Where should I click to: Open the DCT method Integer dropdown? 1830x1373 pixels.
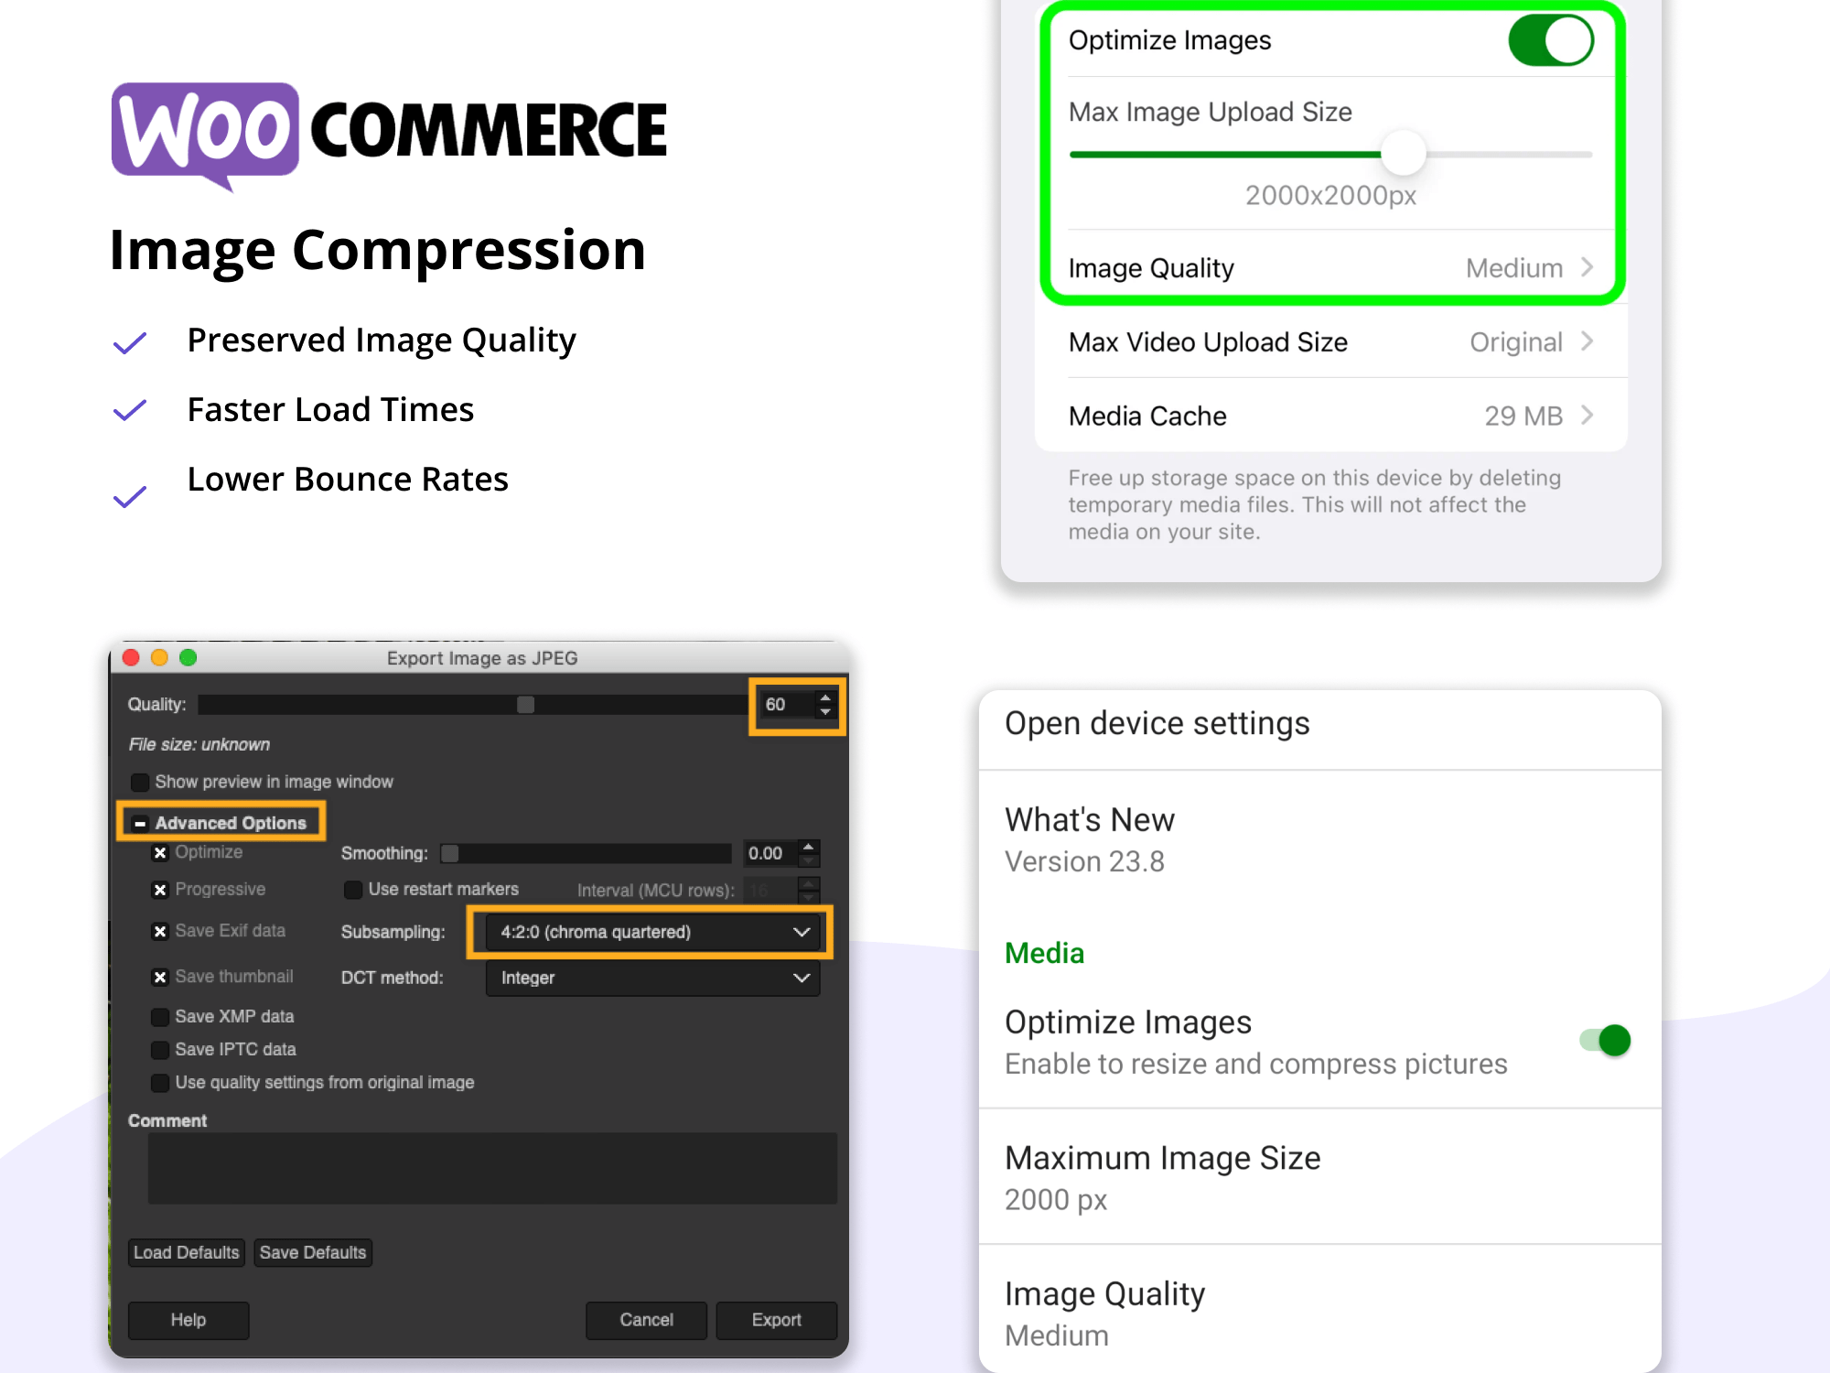pos(652,978)
